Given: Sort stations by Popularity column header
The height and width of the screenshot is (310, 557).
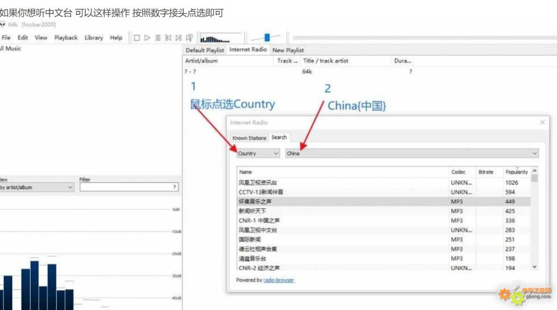Looking at the screenshot, I should click(517, 172).
